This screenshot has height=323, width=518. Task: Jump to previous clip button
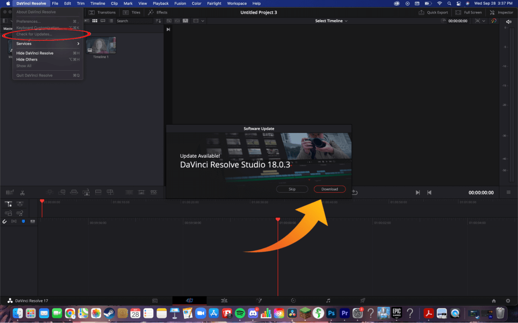coord(429,192)
